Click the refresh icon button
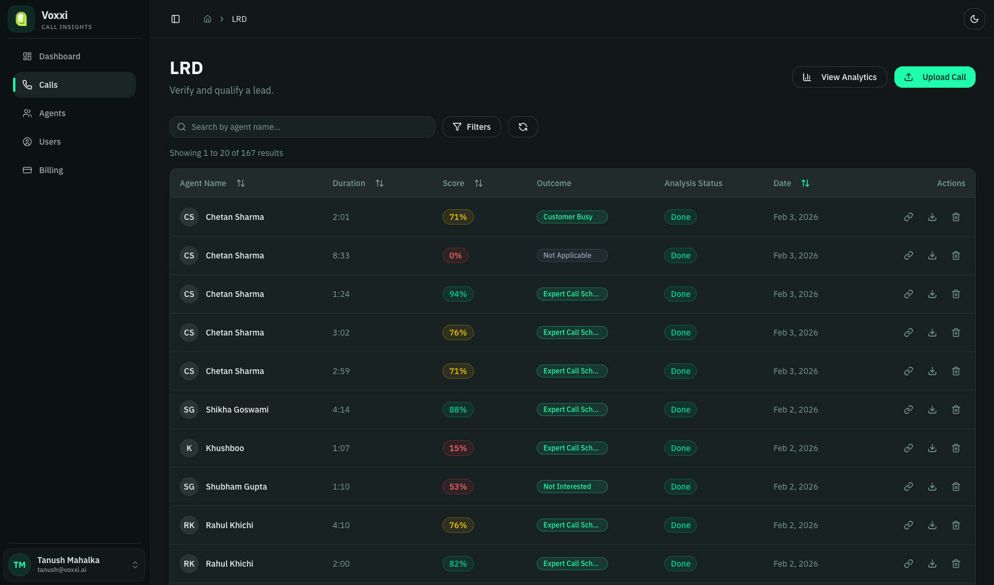The height and width of the screenshot is (585, 994). pos(523,127)
